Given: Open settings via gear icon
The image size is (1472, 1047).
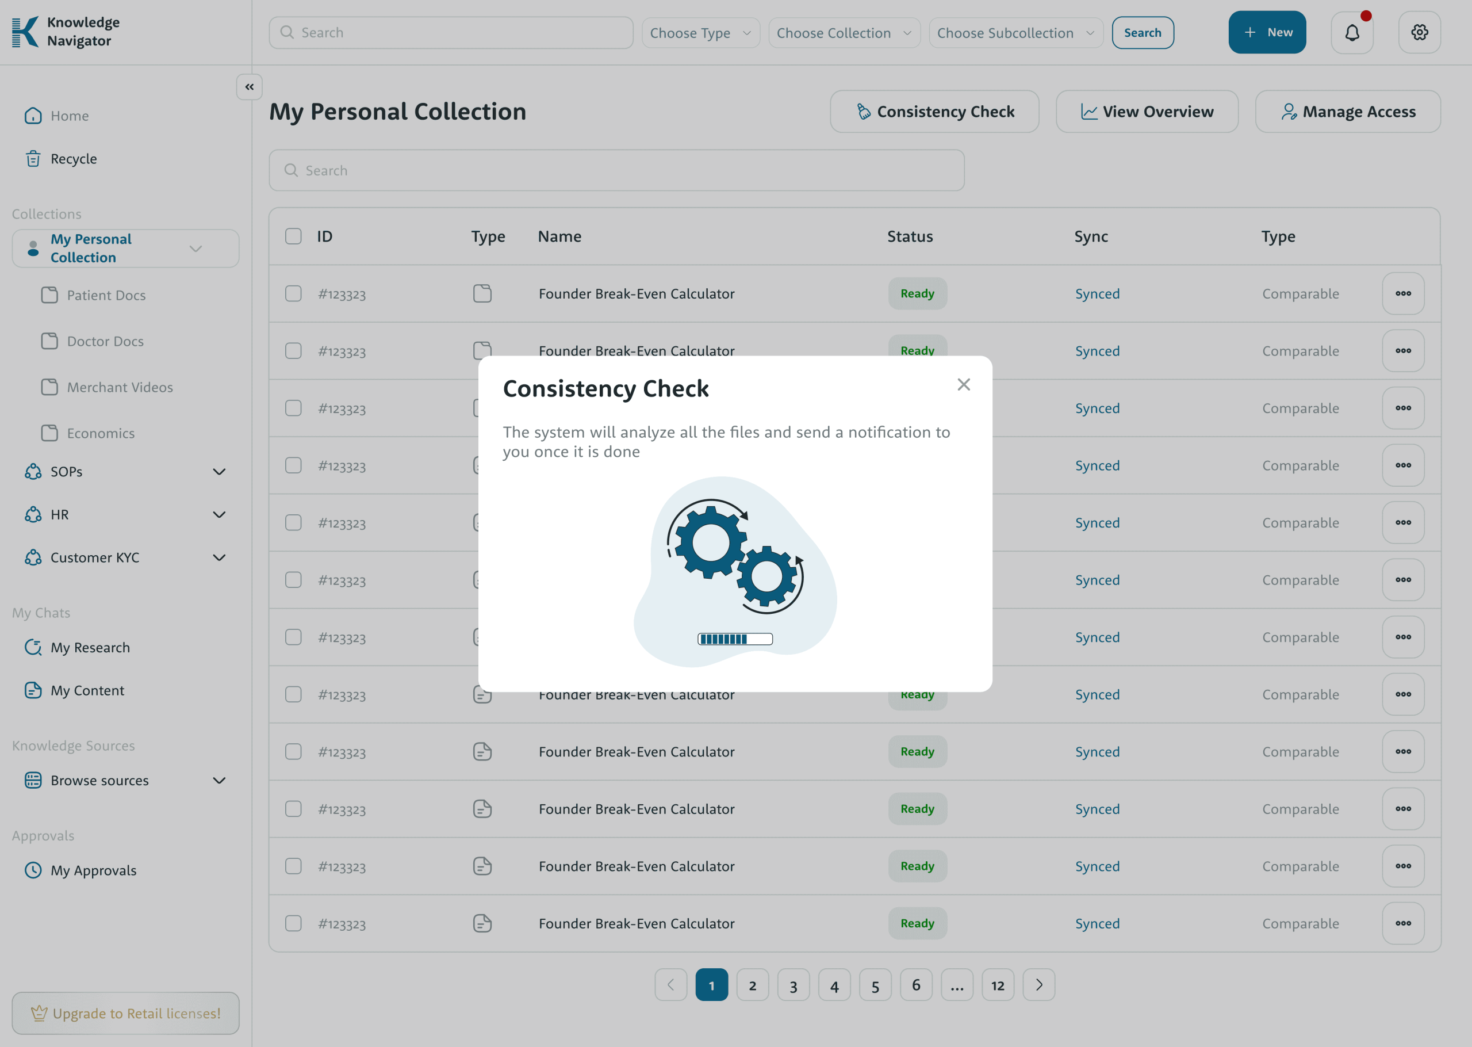Looking at the screenshot, I should coord(1419,32).
